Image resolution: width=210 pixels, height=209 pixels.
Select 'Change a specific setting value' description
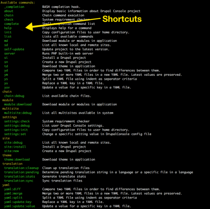pos(97,134)
